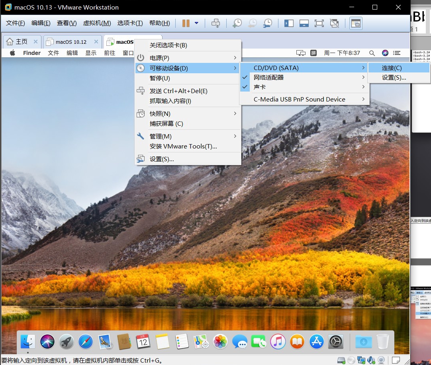Choose 安装 VMware Tools(T)... entry

pyautogui.click(x=188, y=146)
